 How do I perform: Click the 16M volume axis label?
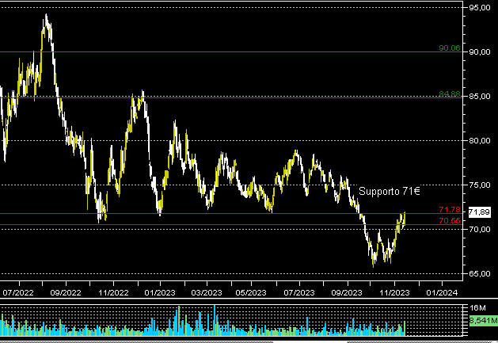coord(478,308)
